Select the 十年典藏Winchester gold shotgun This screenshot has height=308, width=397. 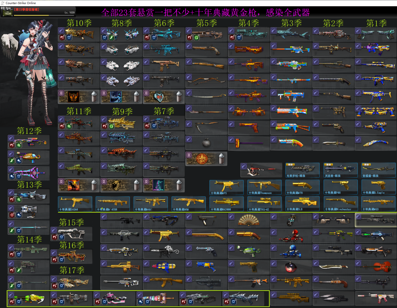click(x=340, y=203)
